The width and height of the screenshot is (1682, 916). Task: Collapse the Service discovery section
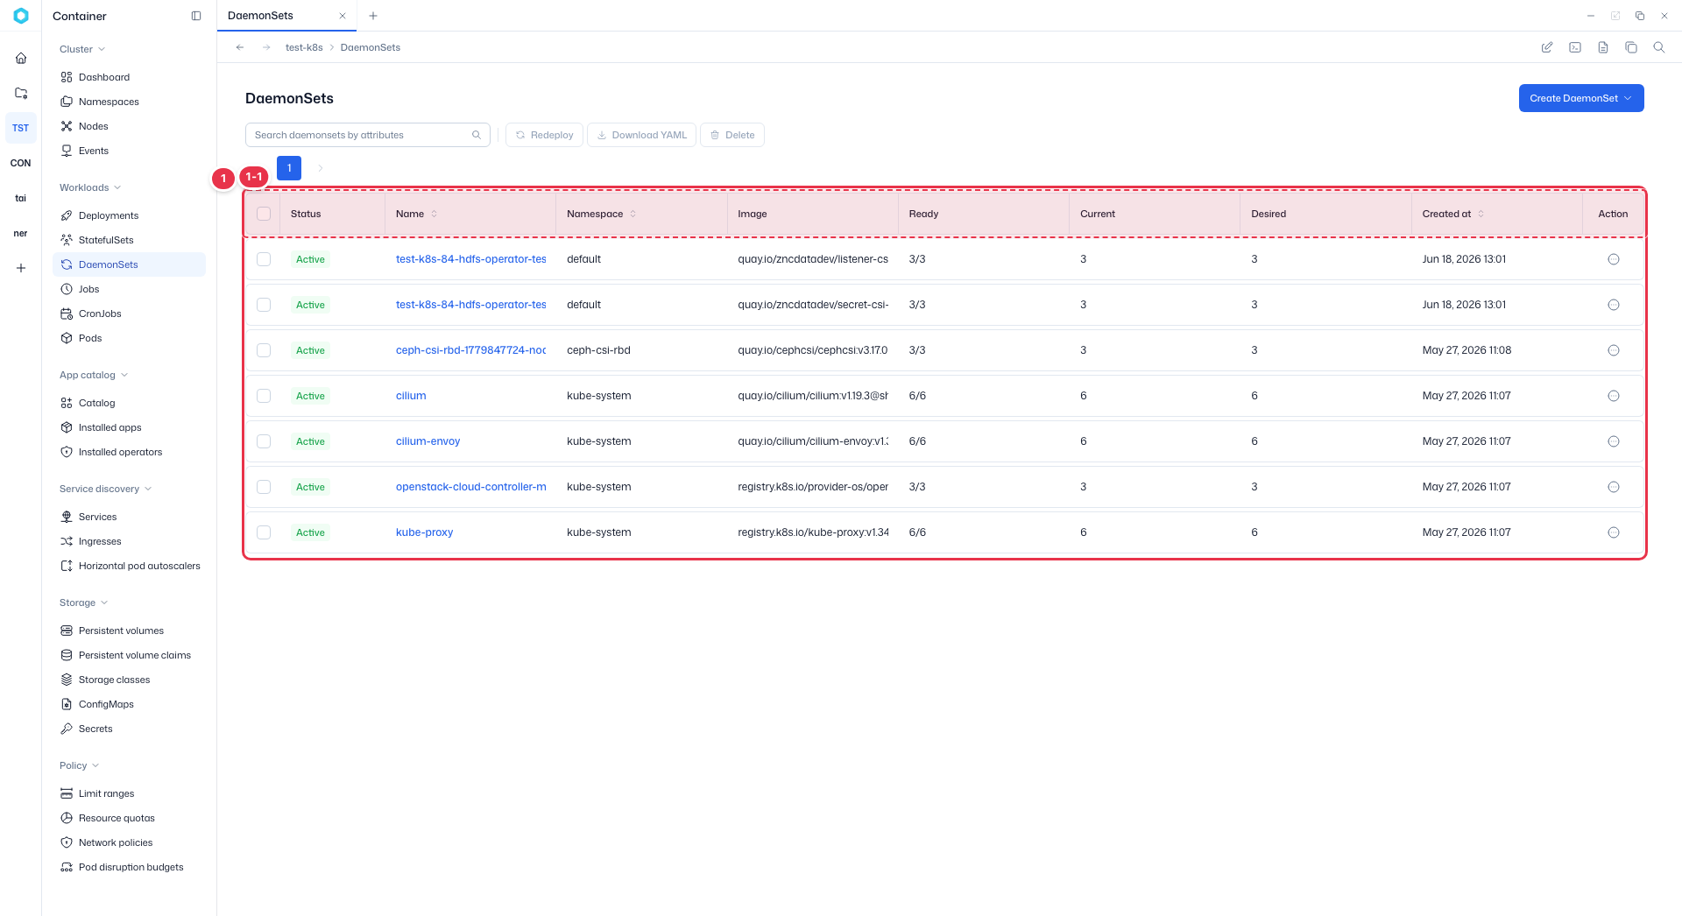click(106, 489)
